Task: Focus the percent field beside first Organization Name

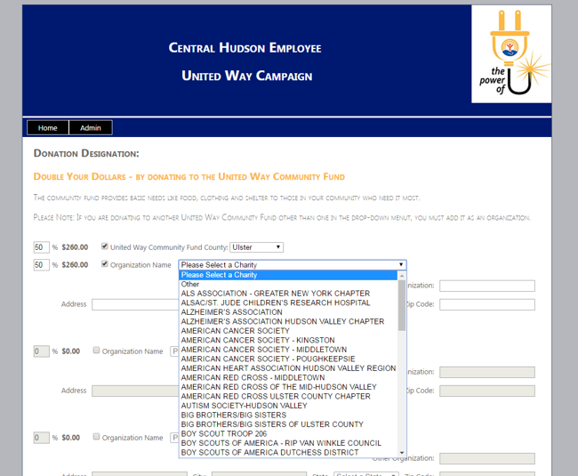Action: (41, 265)
